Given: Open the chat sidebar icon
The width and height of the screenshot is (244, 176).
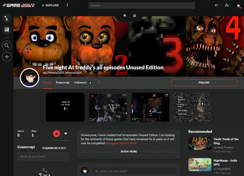Looking at the screenshot, I should click(7, 19).
